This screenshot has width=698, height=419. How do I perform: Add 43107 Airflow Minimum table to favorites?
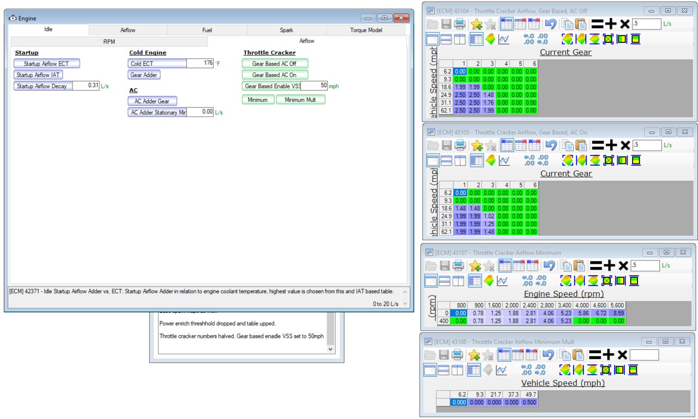[x=476, y=265]
